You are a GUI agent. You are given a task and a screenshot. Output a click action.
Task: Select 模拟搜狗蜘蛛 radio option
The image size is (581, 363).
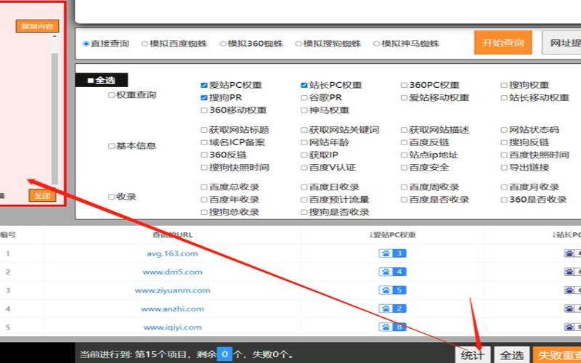[x=298, y=44]
